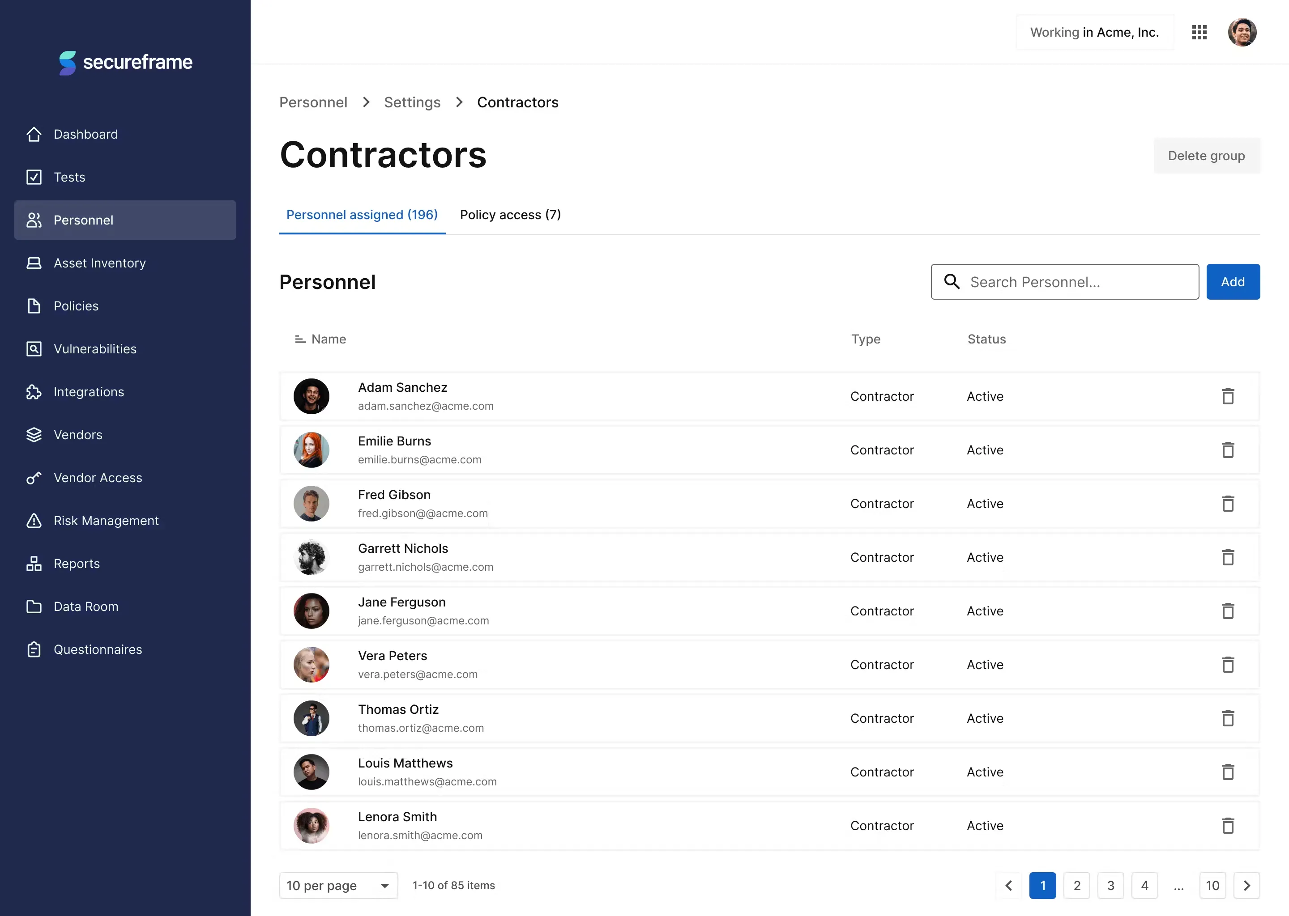Go to the next page arrow

(x=1246, y=886)
